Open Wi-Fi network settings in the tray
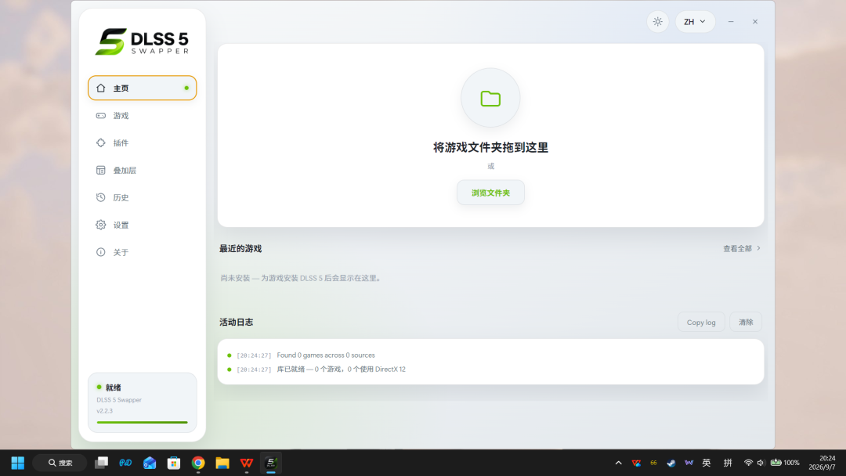Image resolution: width=846 pixels, height=476 pixels. 748,463
